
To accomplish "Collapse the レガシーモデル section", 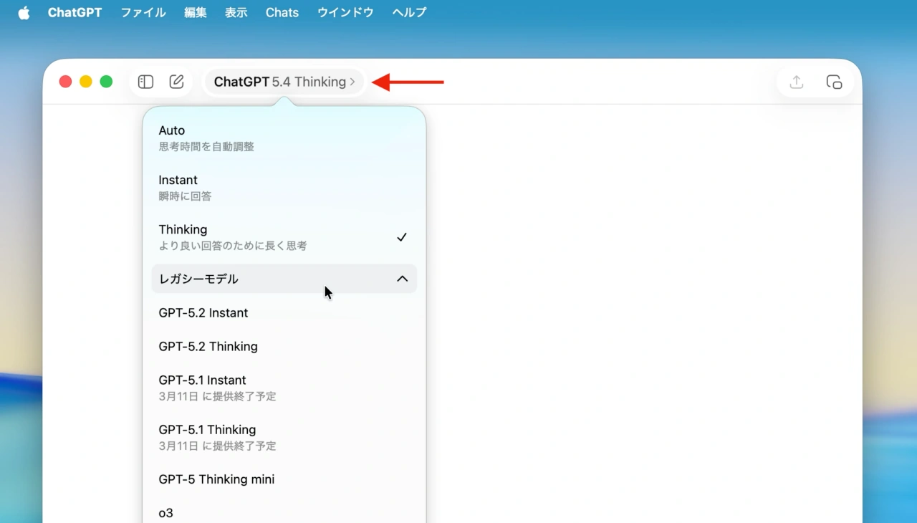I will (284, 279).
